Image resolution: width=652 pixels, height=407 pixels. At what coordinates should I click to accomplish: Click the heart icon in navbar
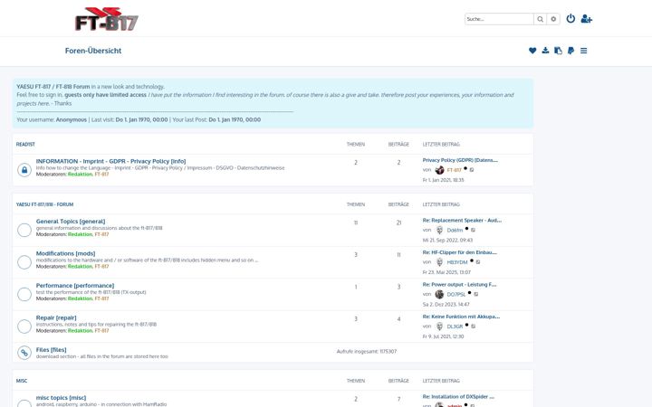tap(532, 51)
